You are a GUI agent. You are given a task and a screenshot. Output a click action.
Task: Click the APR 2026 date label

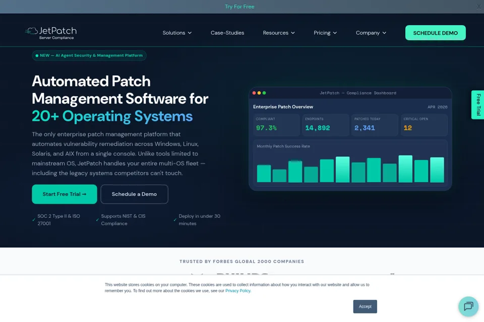[x=438, y=107]
